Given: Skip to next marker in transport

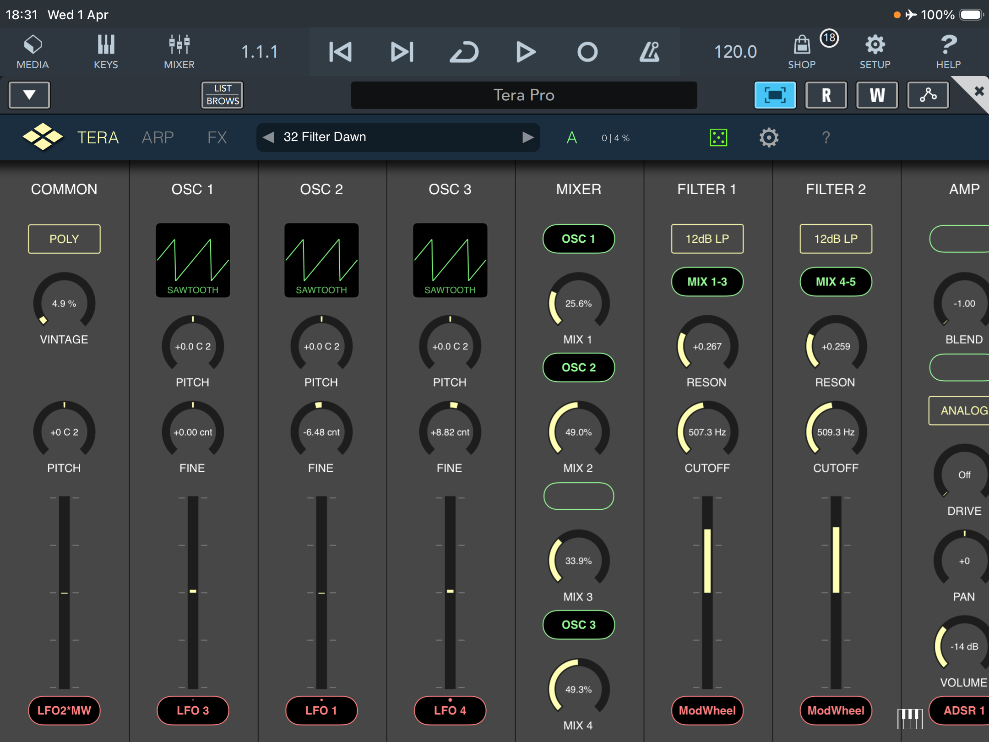Looking at the screenshot, I should point(402,52).
